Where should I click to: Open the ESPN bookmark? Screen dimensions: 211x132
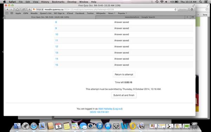tap(26, 13)
